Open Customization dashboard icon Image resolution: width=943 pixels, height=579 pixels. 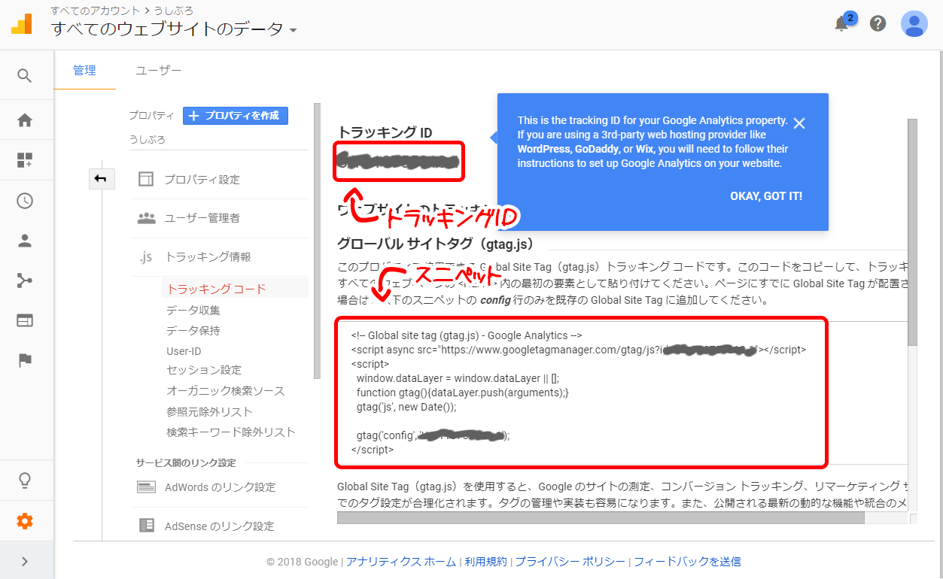[25, 160]
